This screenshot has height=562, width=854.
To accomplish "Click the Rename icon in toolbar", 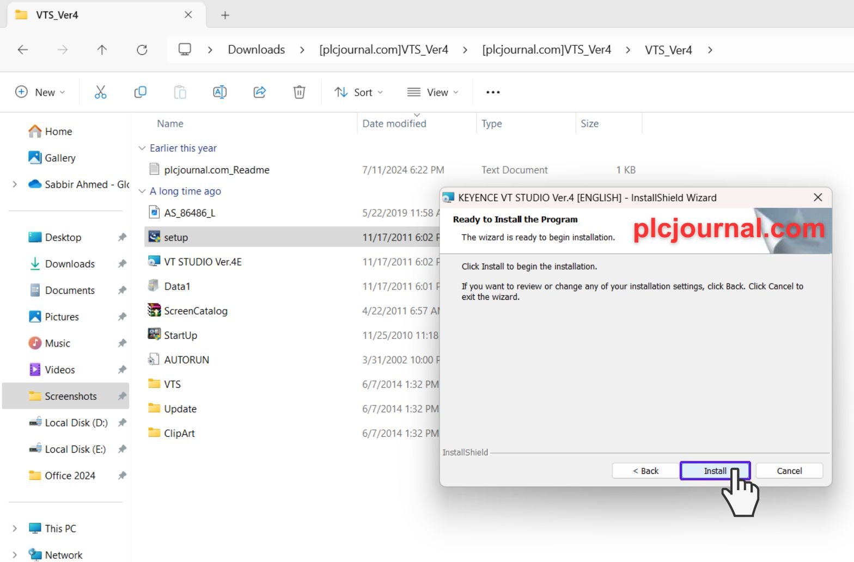I will pos(219,92).
